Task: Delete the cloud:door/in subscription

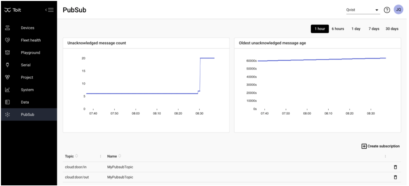Action: tap(395, 167)
